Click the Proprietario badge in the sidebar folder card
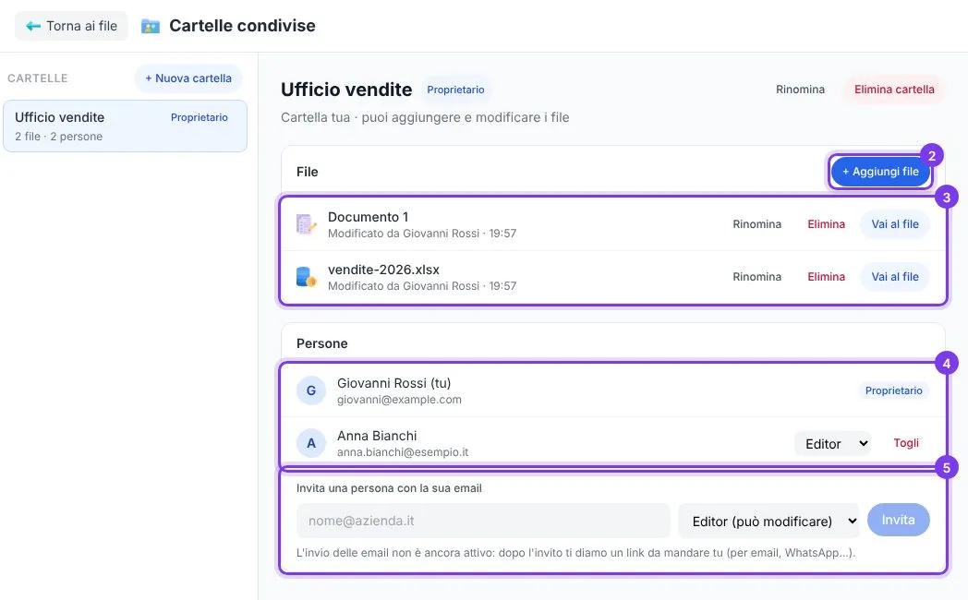The height and width of the screenshot is (600, 968). point(200,117)
